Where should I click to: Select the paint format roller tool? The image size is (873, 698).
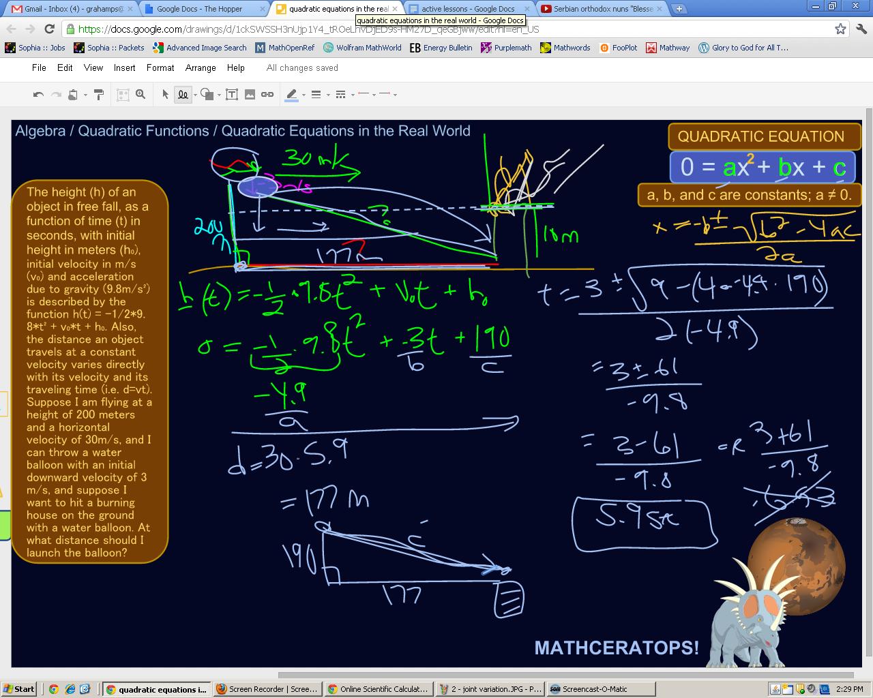[98, 95]
